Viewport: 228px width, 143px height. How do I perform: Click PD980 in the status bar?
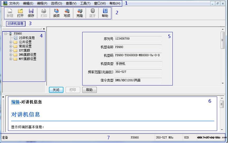135,137
